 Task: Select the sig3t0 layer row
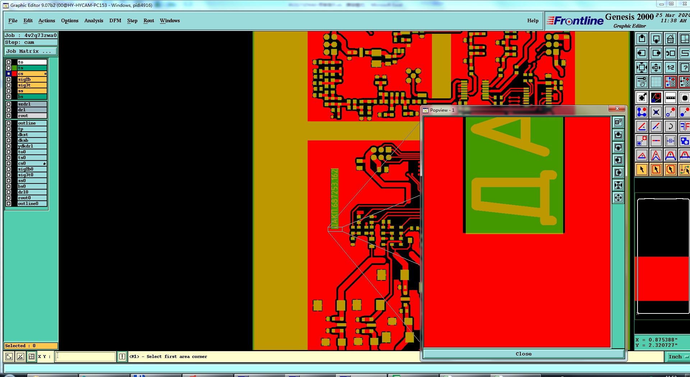pos(32,175)
